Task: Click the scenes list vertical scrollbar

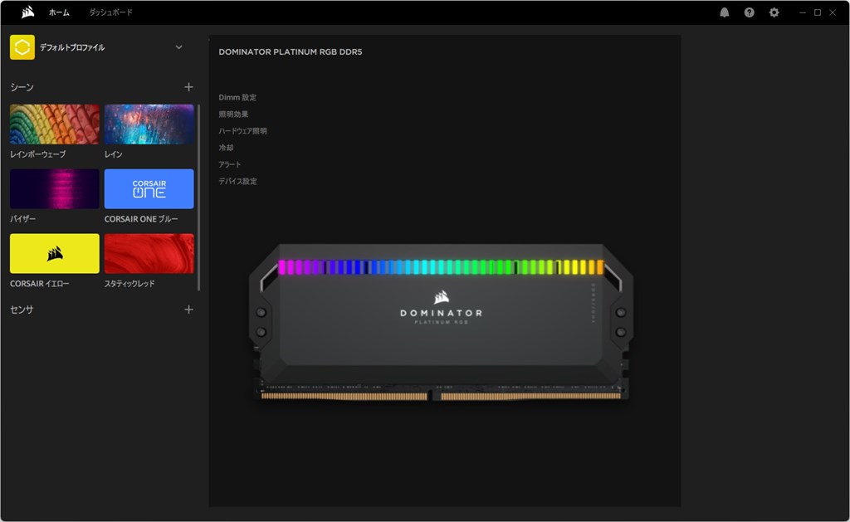Action: click(199, 198)
